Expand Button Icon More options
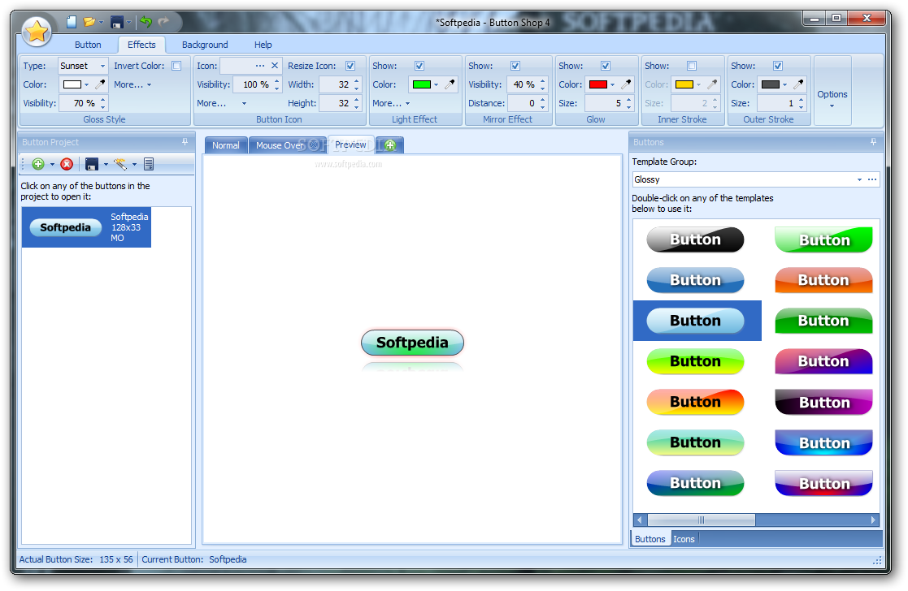The height and width of the screenshot is (591, 908). click(222, 104)
